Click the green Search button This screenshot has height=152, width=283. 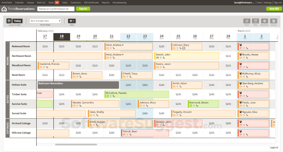tap(83, 9)
